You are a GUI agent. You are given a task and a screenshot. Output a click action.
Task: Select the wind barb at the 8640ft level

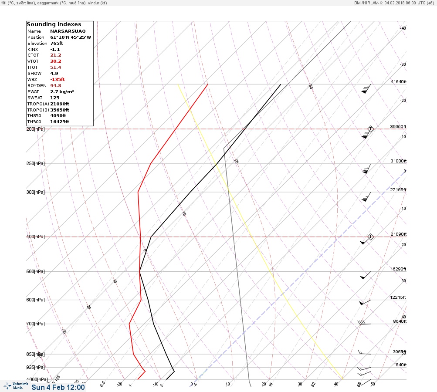click(364, 323)
